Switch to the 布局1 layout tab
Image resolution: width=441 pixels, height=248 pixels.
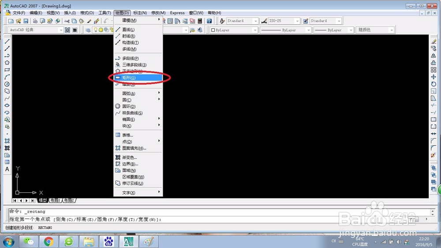click(x=55, y=200)
